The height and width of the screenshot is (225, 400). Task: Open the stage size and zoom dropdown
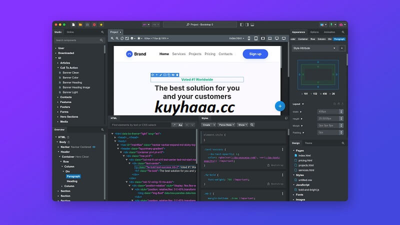click(x=156, y=38)
